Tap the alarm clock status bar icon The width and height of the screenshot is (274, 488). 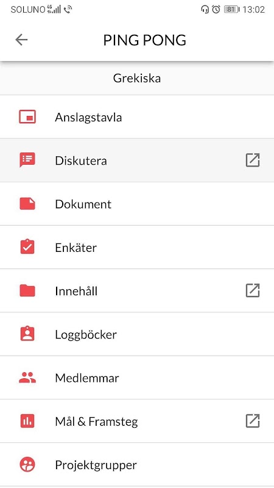(216, 9)
